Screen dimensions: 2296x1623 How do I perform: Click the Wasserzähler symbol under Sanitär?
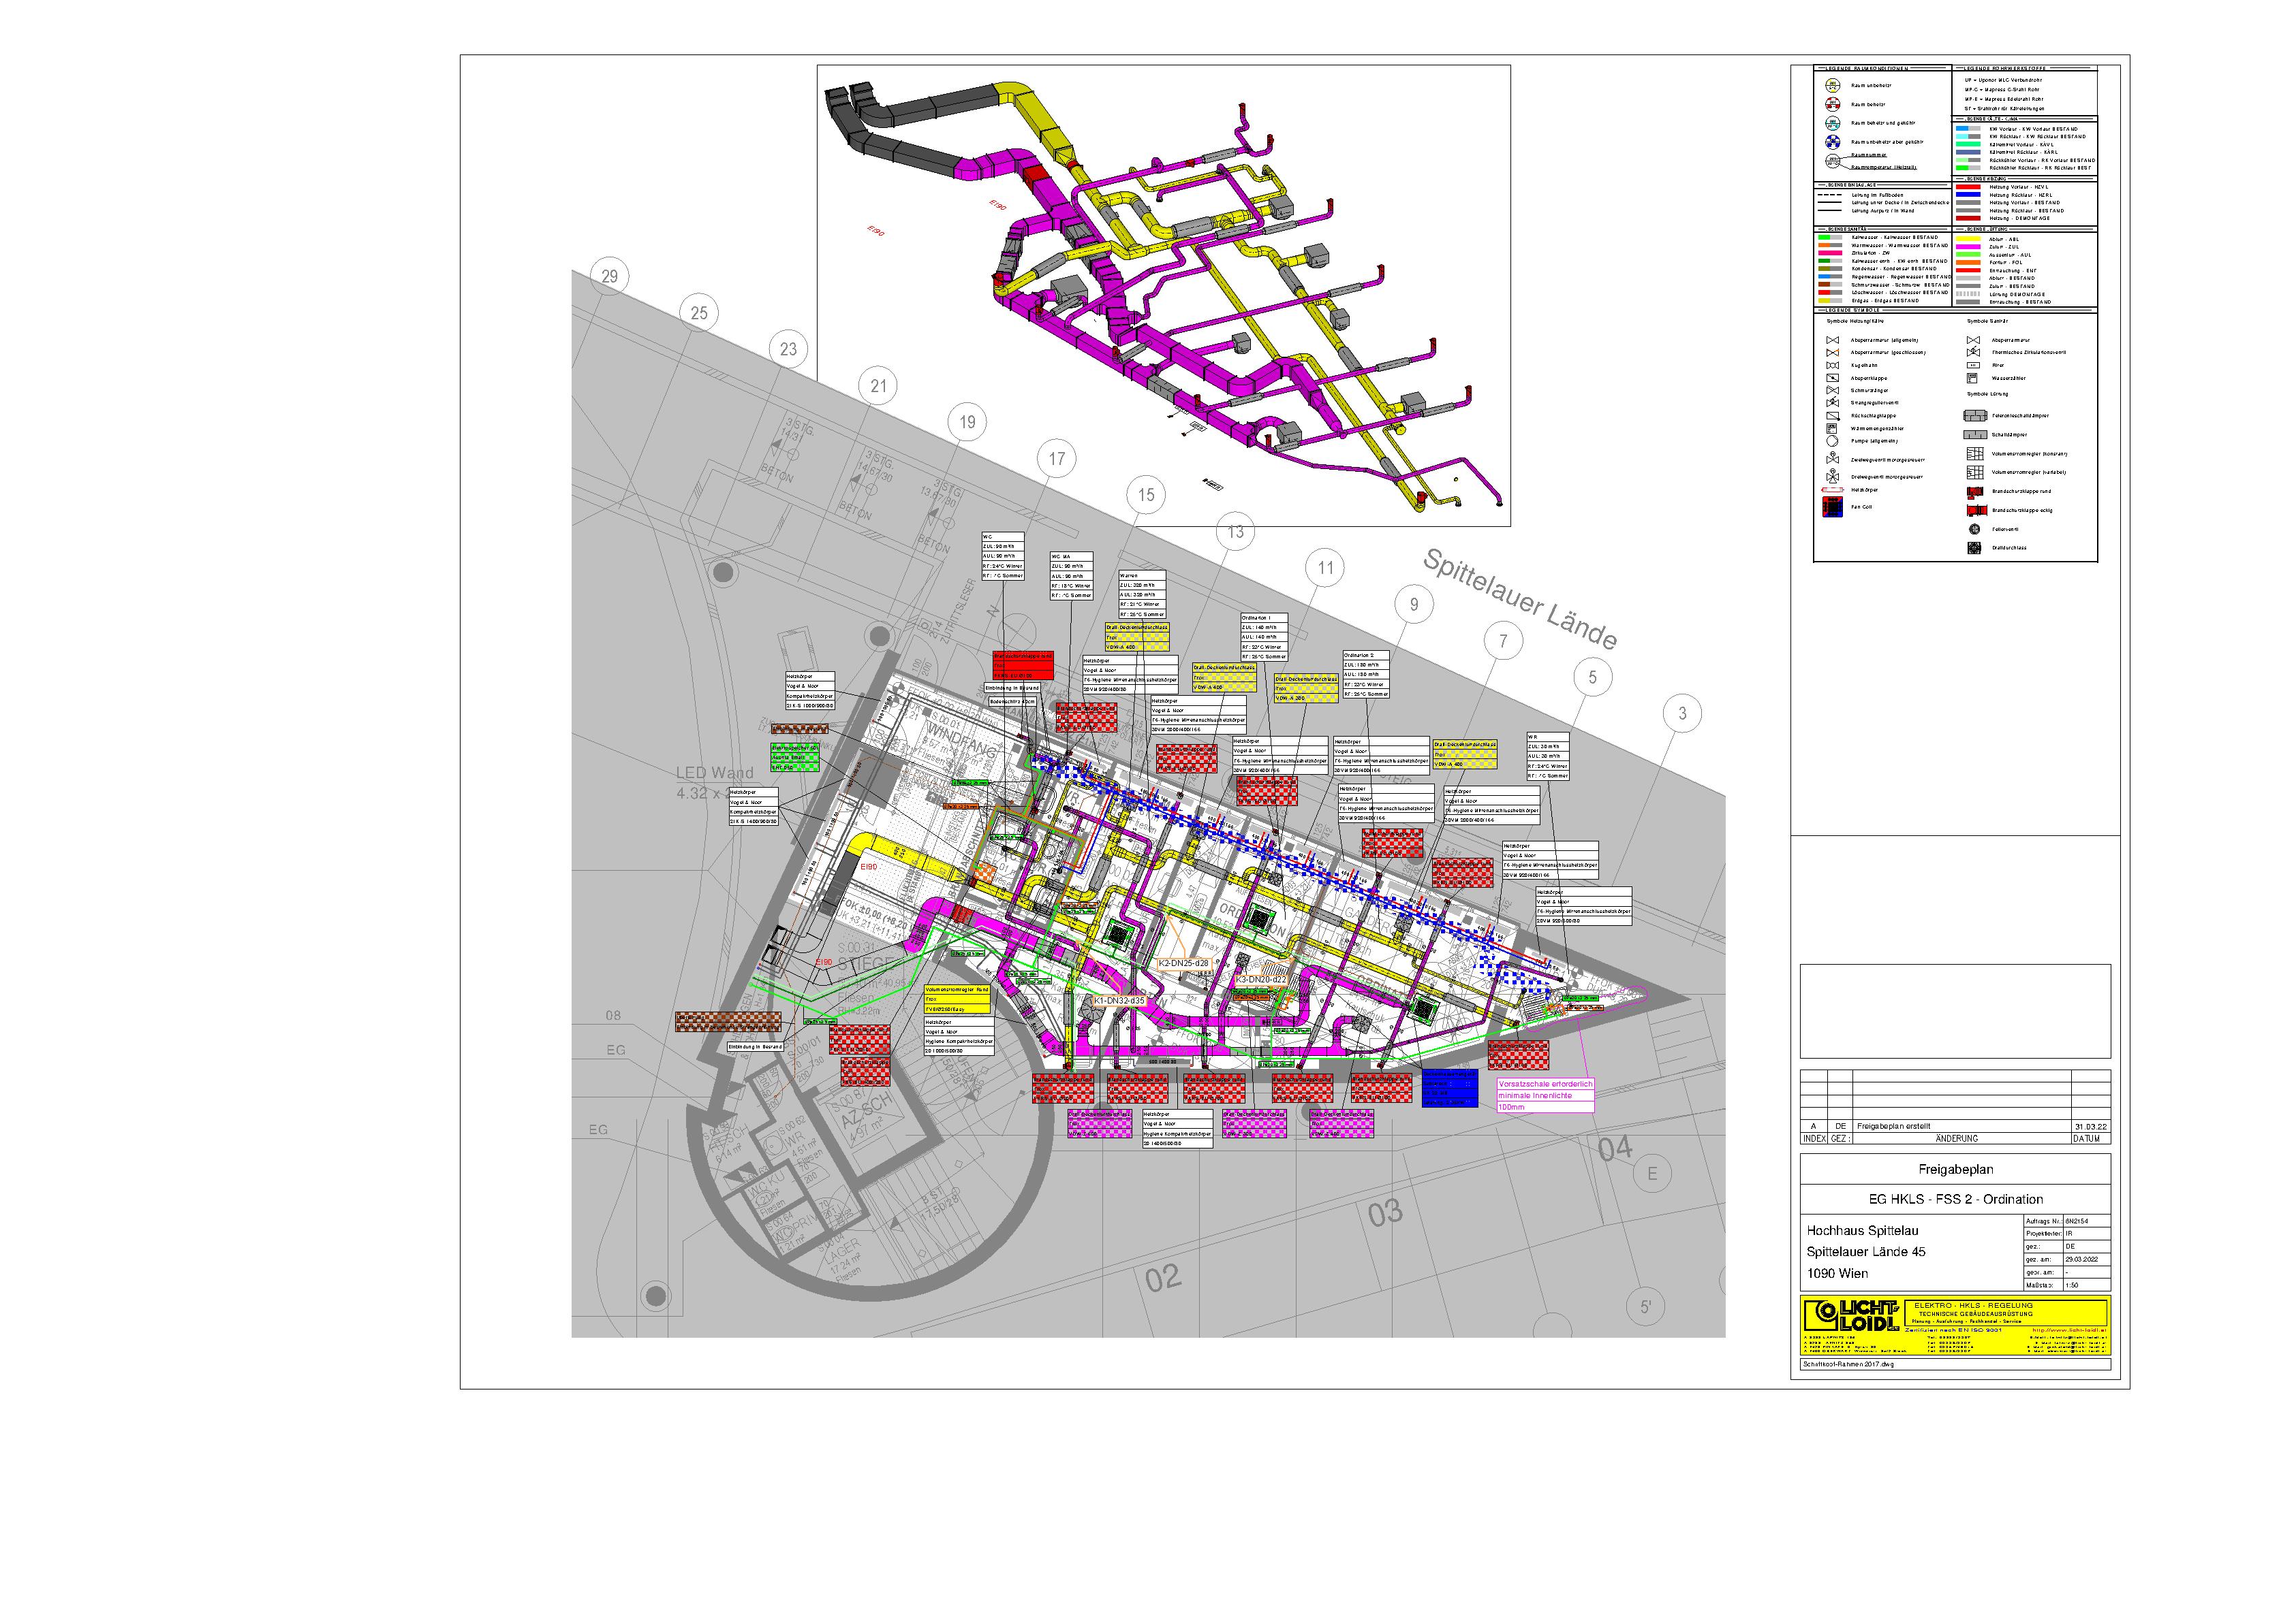coord(1973,378)
